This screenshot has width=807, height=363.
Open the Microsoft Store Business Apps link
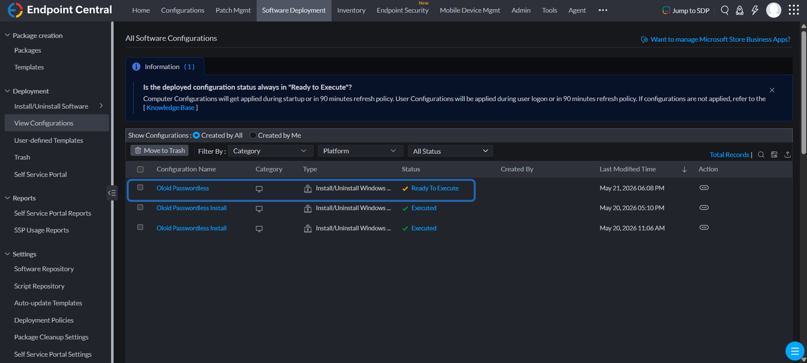pyautogui.click(x=720, y=39)
